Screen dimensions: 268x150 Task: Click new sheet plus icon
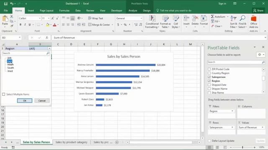tap(117, 142)
